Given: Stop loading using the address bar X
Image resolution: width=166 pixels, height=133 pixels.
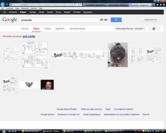Looking at the screenshot, I should point(81,5).
